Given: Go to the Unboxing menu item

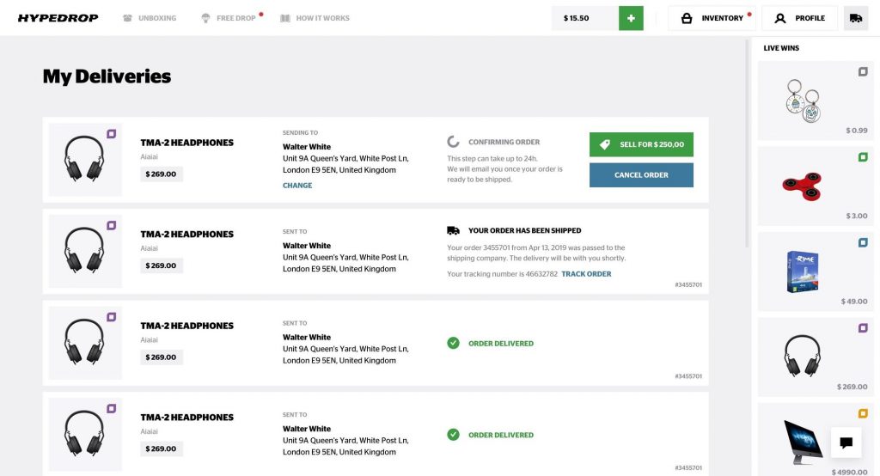Looking at the screenshot, I should coord(156,18).
